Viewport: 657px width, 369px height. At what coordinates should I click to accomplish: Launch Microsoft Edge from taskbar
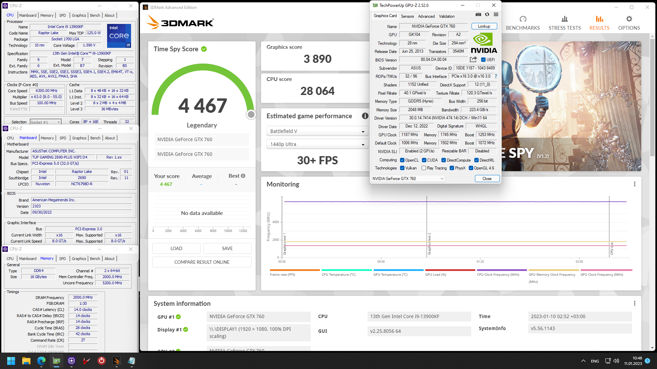tap(41, 361)
